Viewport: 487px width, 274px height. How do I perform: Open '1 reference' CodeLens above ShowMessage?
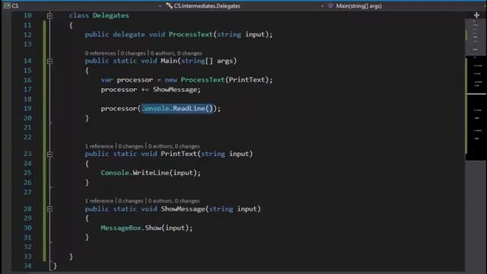99,201
